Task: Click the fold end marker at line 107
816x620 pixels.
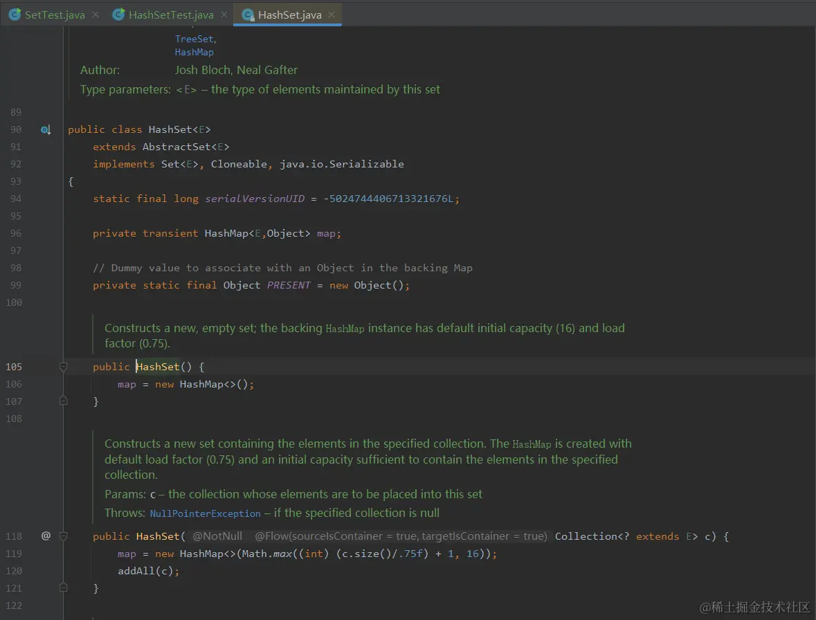Action: point(63,401)
